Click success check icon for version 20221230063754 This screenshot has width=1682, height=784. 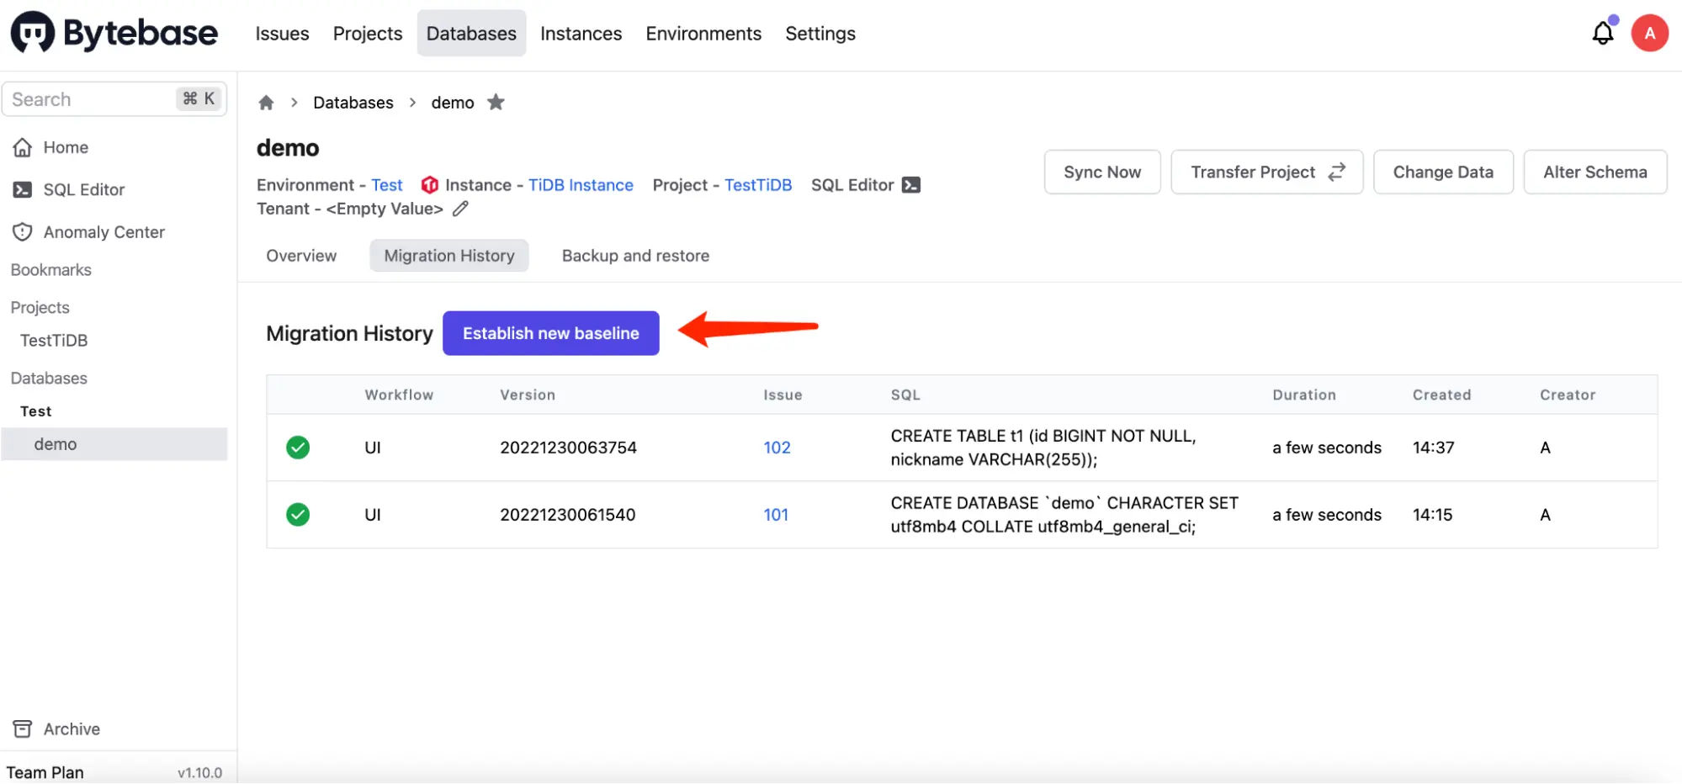[298, 448]
